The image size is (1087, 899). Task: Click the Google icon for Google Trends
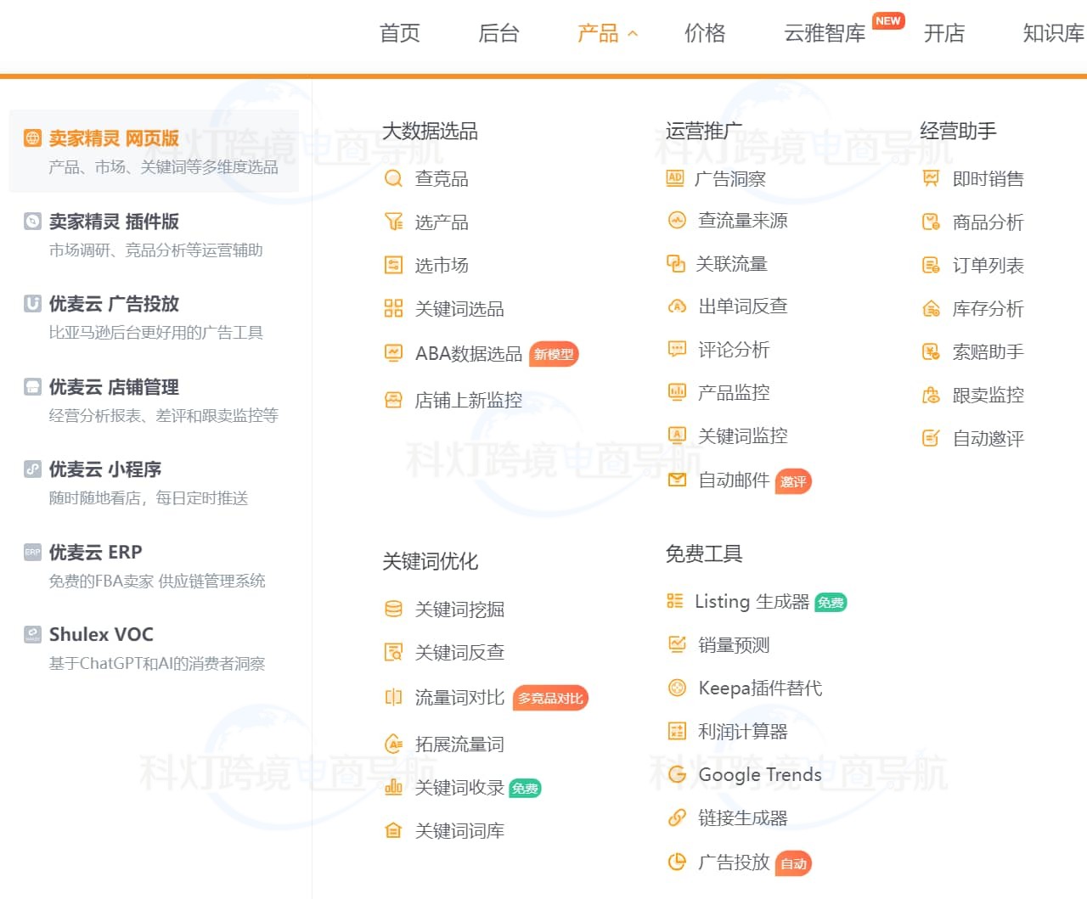click(x=677, y=774)
